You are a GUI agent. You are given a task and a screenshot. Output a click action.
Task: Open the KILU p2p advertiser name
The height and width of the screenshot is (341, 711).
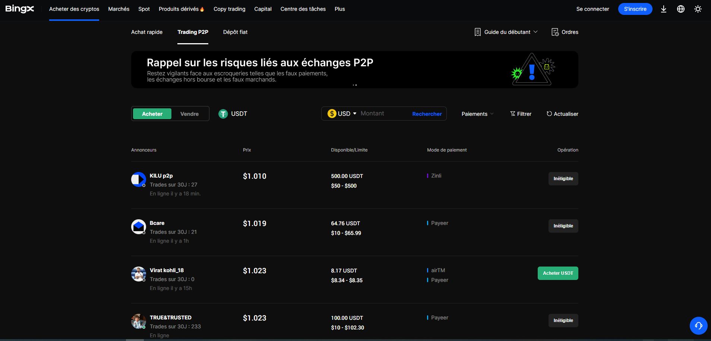coord(161,176)
